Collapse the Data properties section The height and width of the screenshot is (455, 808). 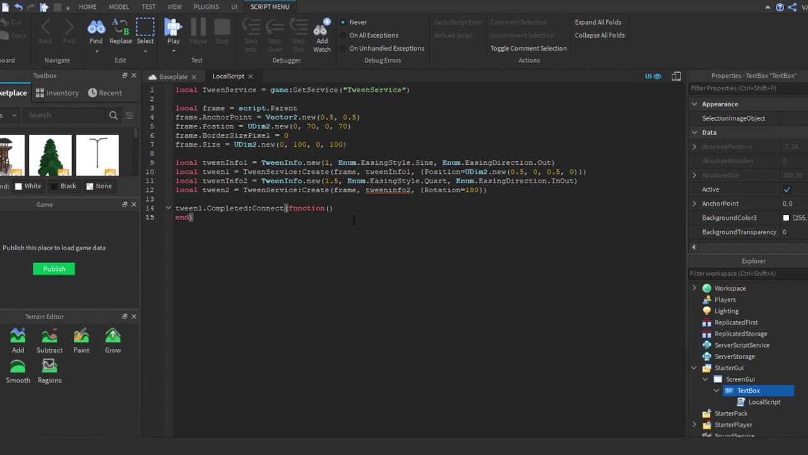tap(694, 133)
